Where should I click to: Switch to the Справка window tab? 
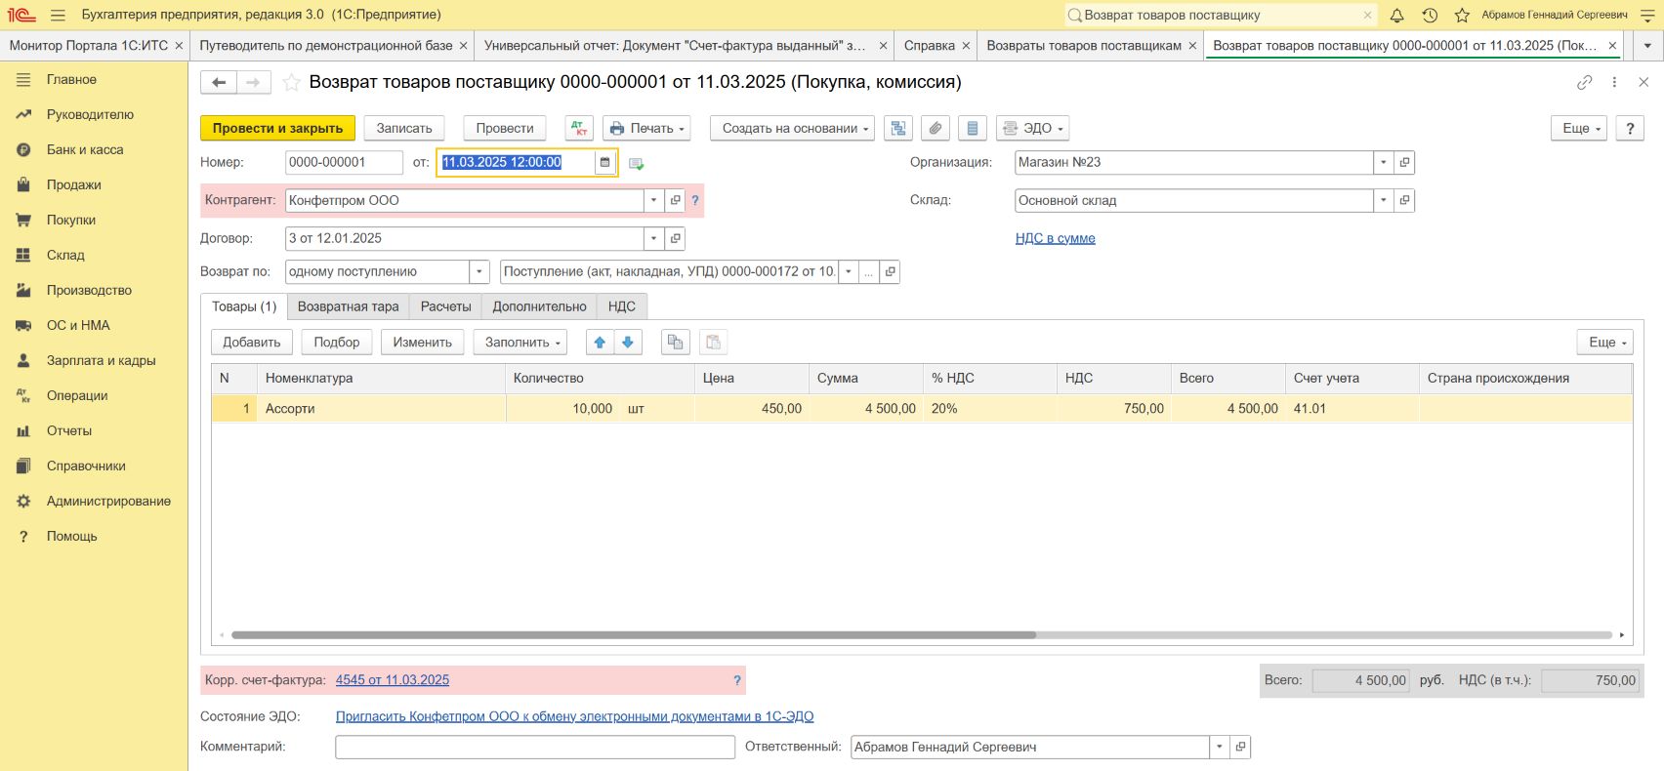[x=930, y=46]
